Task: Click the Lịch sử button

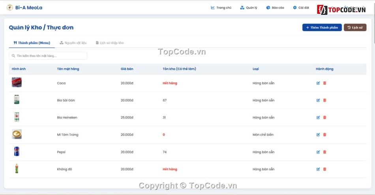Action: pyautogui.click(x=355, y=28)
